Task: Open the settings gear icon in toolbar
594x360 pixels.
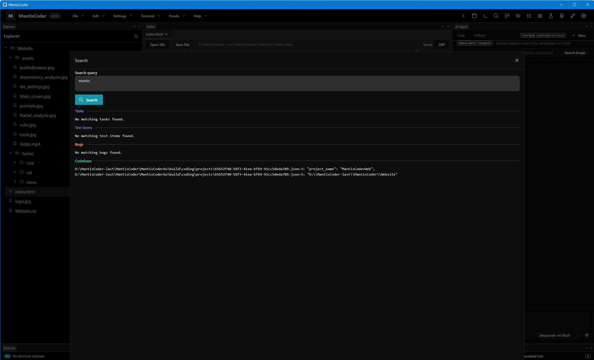Action: click(x=584, y=16)
